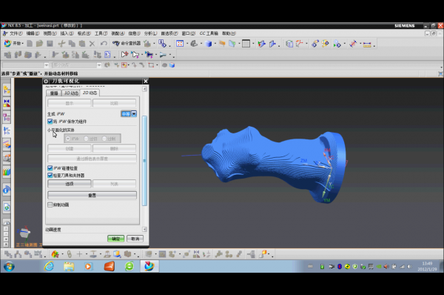Click the Delete X icon in toolbar
Screen dimensions: 444x295
92,44
